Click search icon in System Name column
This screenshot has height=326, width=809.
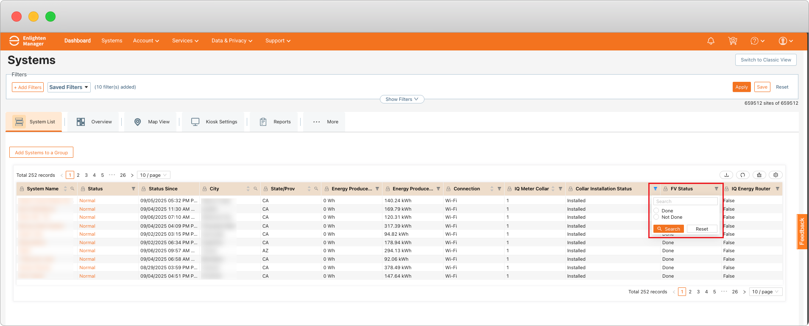73,189
